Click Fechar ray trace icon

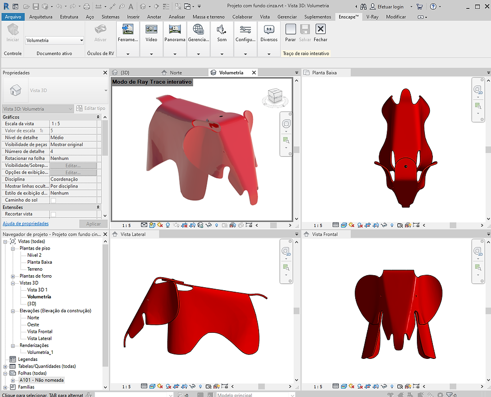pyautogui.click(x=320, y=29)
